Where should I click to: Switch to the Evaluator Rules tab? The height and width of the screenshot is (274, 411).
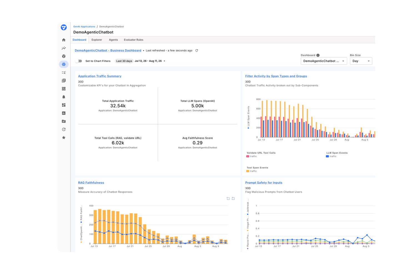click(134, 40)
